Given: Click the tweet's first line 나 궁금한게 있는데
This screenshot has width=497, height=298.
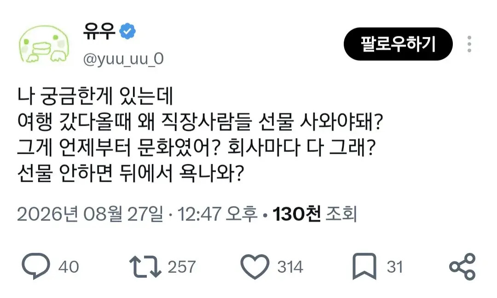Looking at the screenshot, I should pos(95,96).
